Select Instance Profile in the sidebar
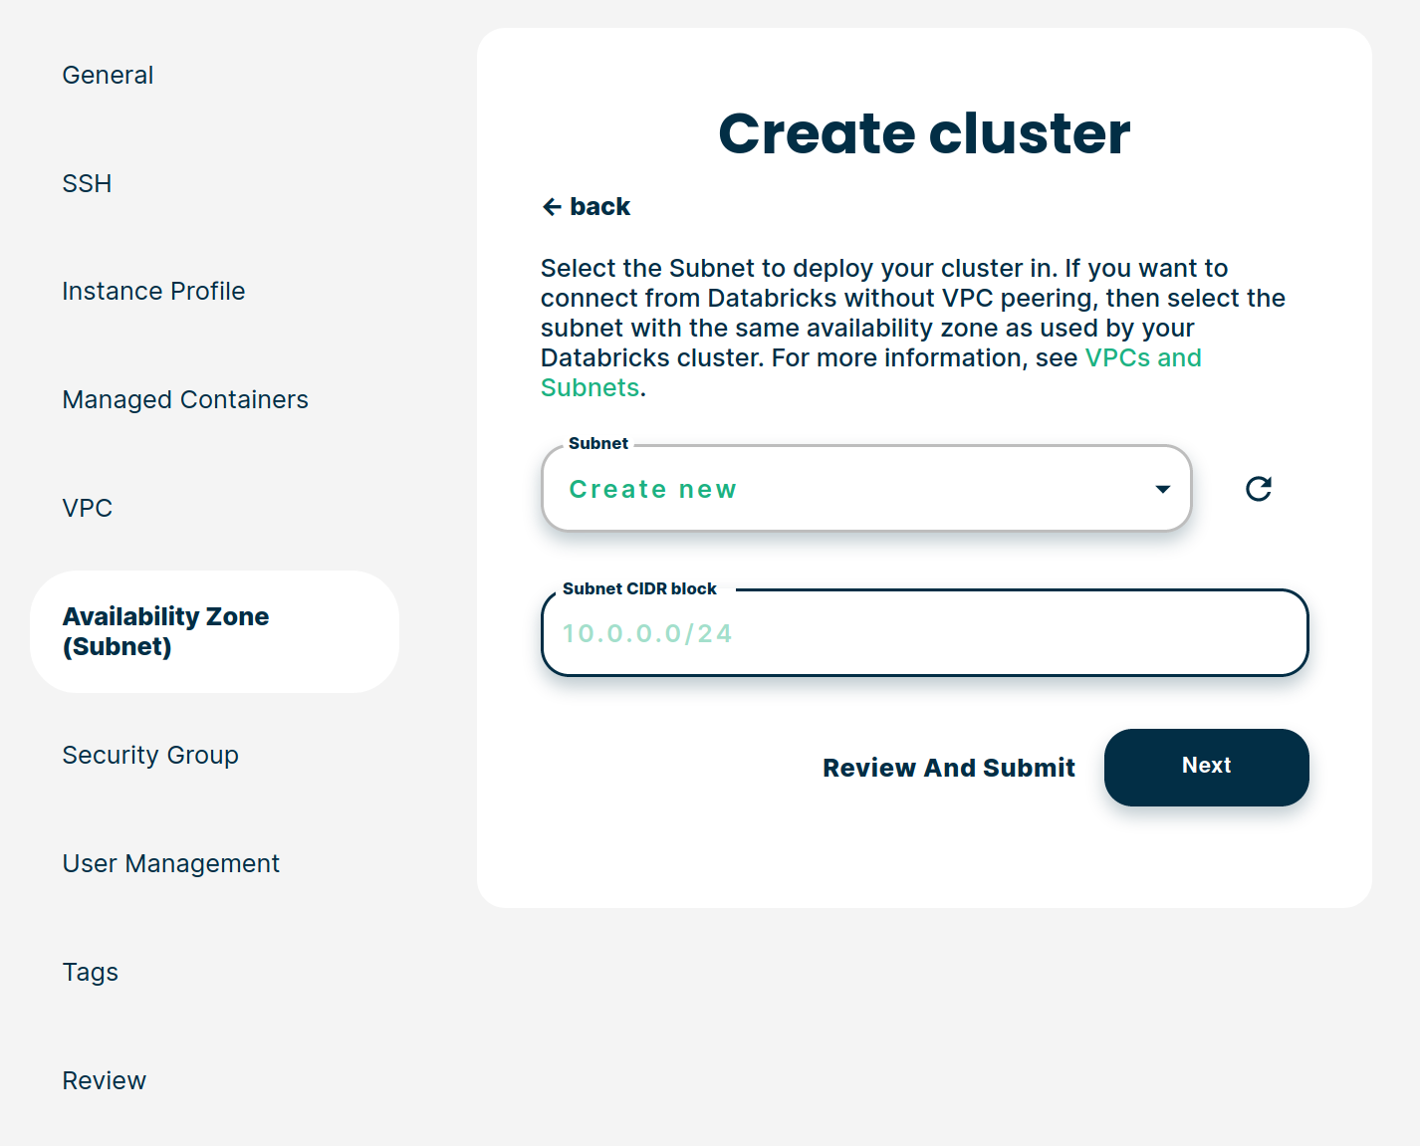Image resolution: width=1420 pixels, height=1146 pixels. click(153, 292)
